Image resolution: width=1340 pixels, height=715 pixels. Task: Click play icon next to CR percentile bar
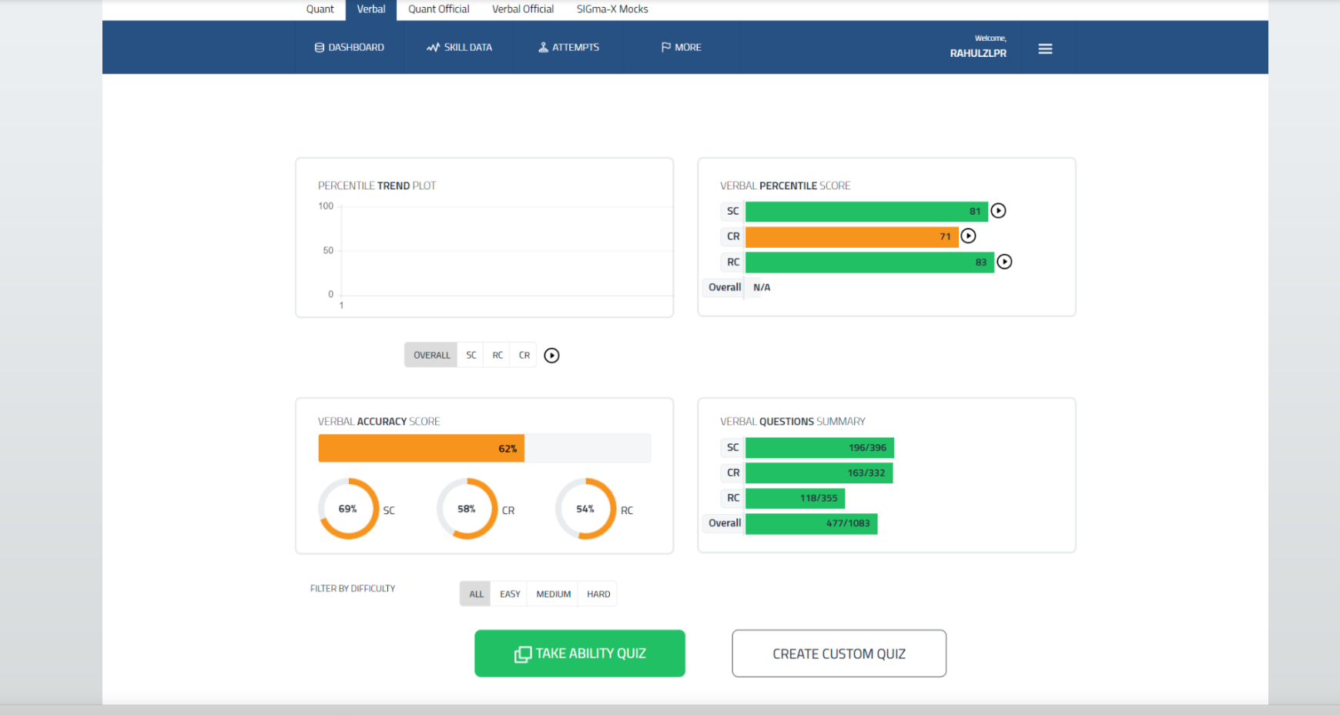pyautogui.click(x=968, y=236)
